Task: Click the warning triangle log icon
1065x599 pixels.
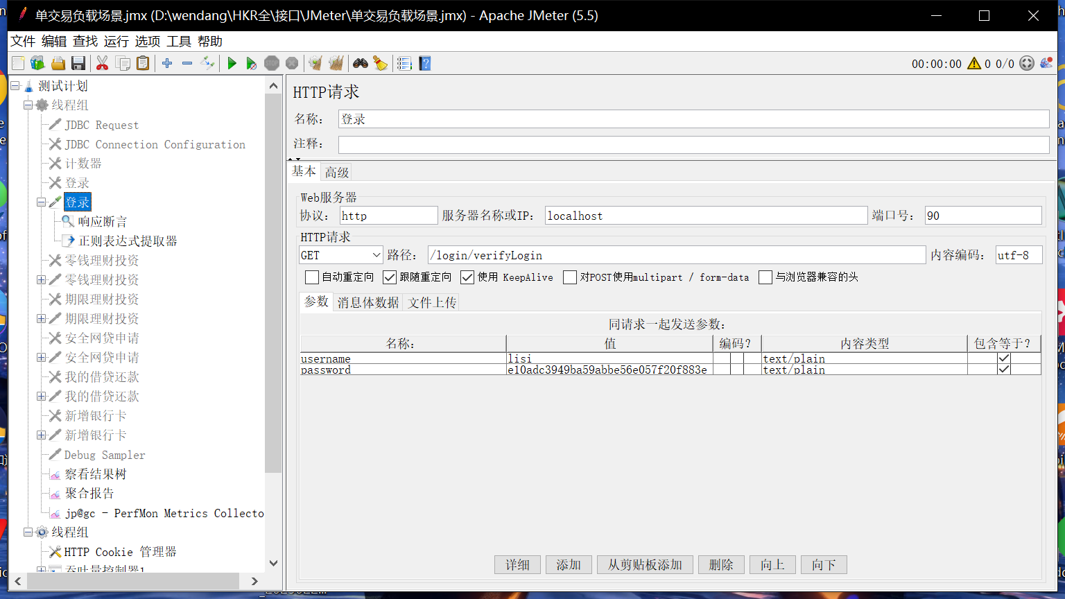Action: click(974, 64)
